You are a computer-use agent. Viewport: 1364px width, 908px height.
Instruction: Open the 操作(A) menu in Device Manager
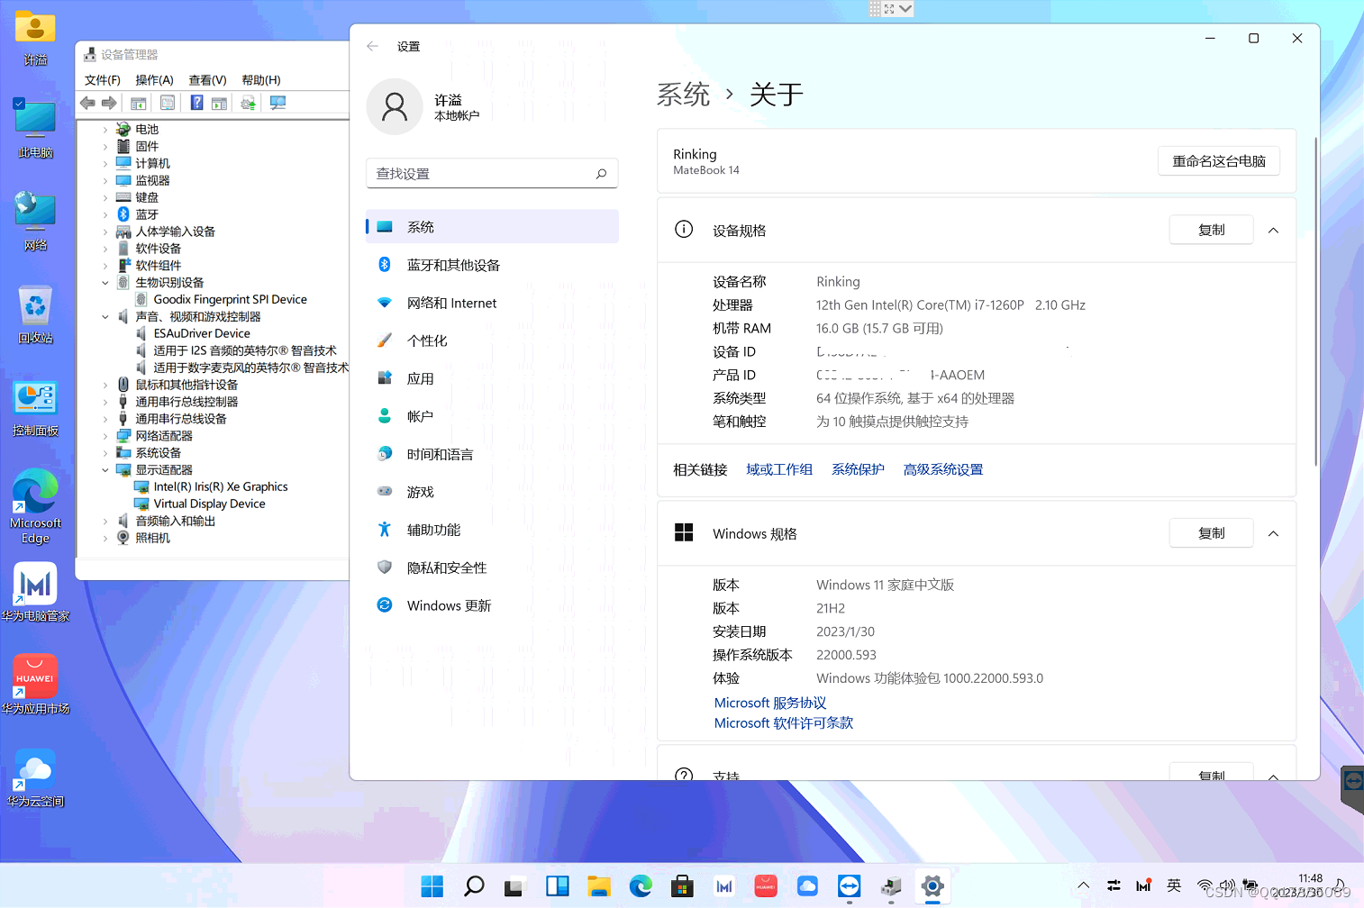[x=154, y=80]
